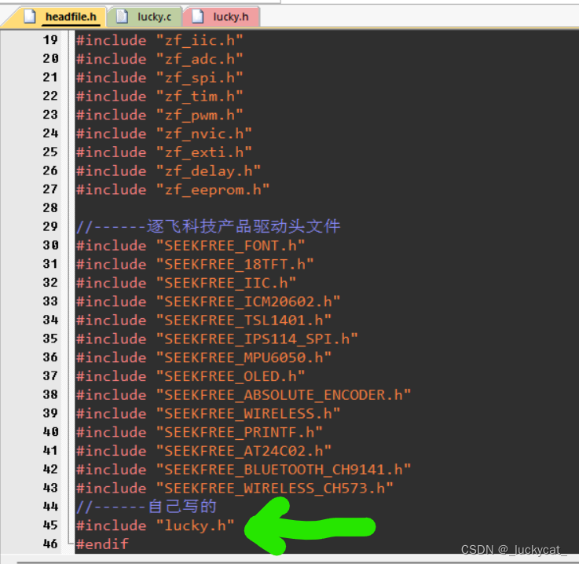Click the "SEEKFREE_PRINTF.h" include line
This screenshot has width=579, height=564.
coord(199,432)
